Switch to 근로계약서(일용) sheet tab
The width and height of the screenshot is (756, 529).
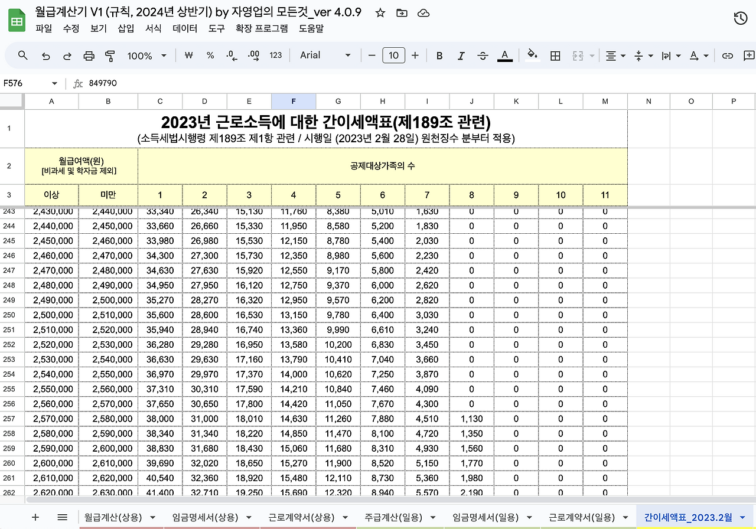click(x=582, y=518)
